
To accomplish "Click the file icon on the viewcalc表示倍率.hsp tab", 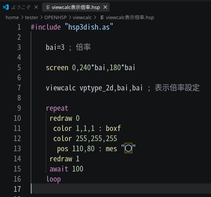I will (48, 7).
